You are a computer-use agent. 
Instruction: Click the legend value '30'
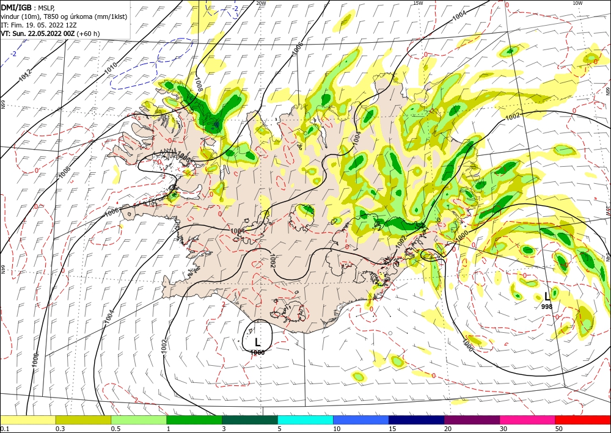point(503,429)
